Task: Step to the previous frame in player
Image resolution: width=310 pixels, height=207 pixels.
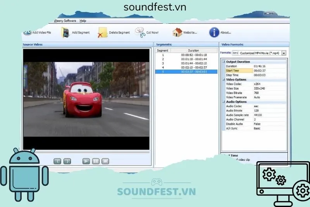Action: pos(57,161)
